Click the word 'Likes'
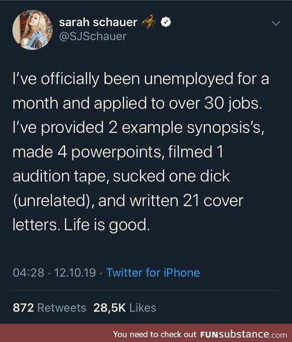The height and width of the screenshot is (342, 292). click(142, 308)
